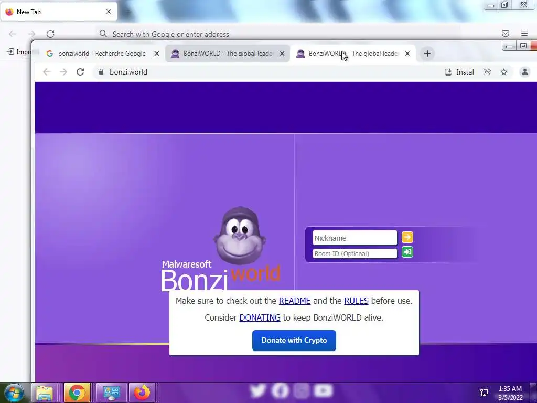
Task: Click the Bonzi gorilla face logo
Action: 239,236
